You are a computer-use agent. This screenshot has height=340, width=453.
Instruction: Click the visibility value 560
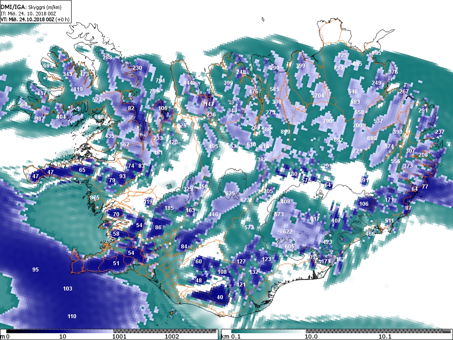23,104
